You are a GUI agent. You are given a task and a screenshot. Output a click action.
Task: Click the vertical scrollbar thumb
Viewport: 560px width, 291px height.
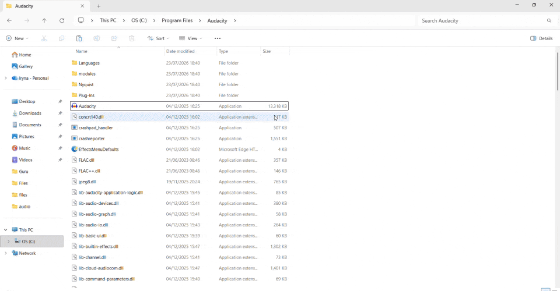pos(558,71)
